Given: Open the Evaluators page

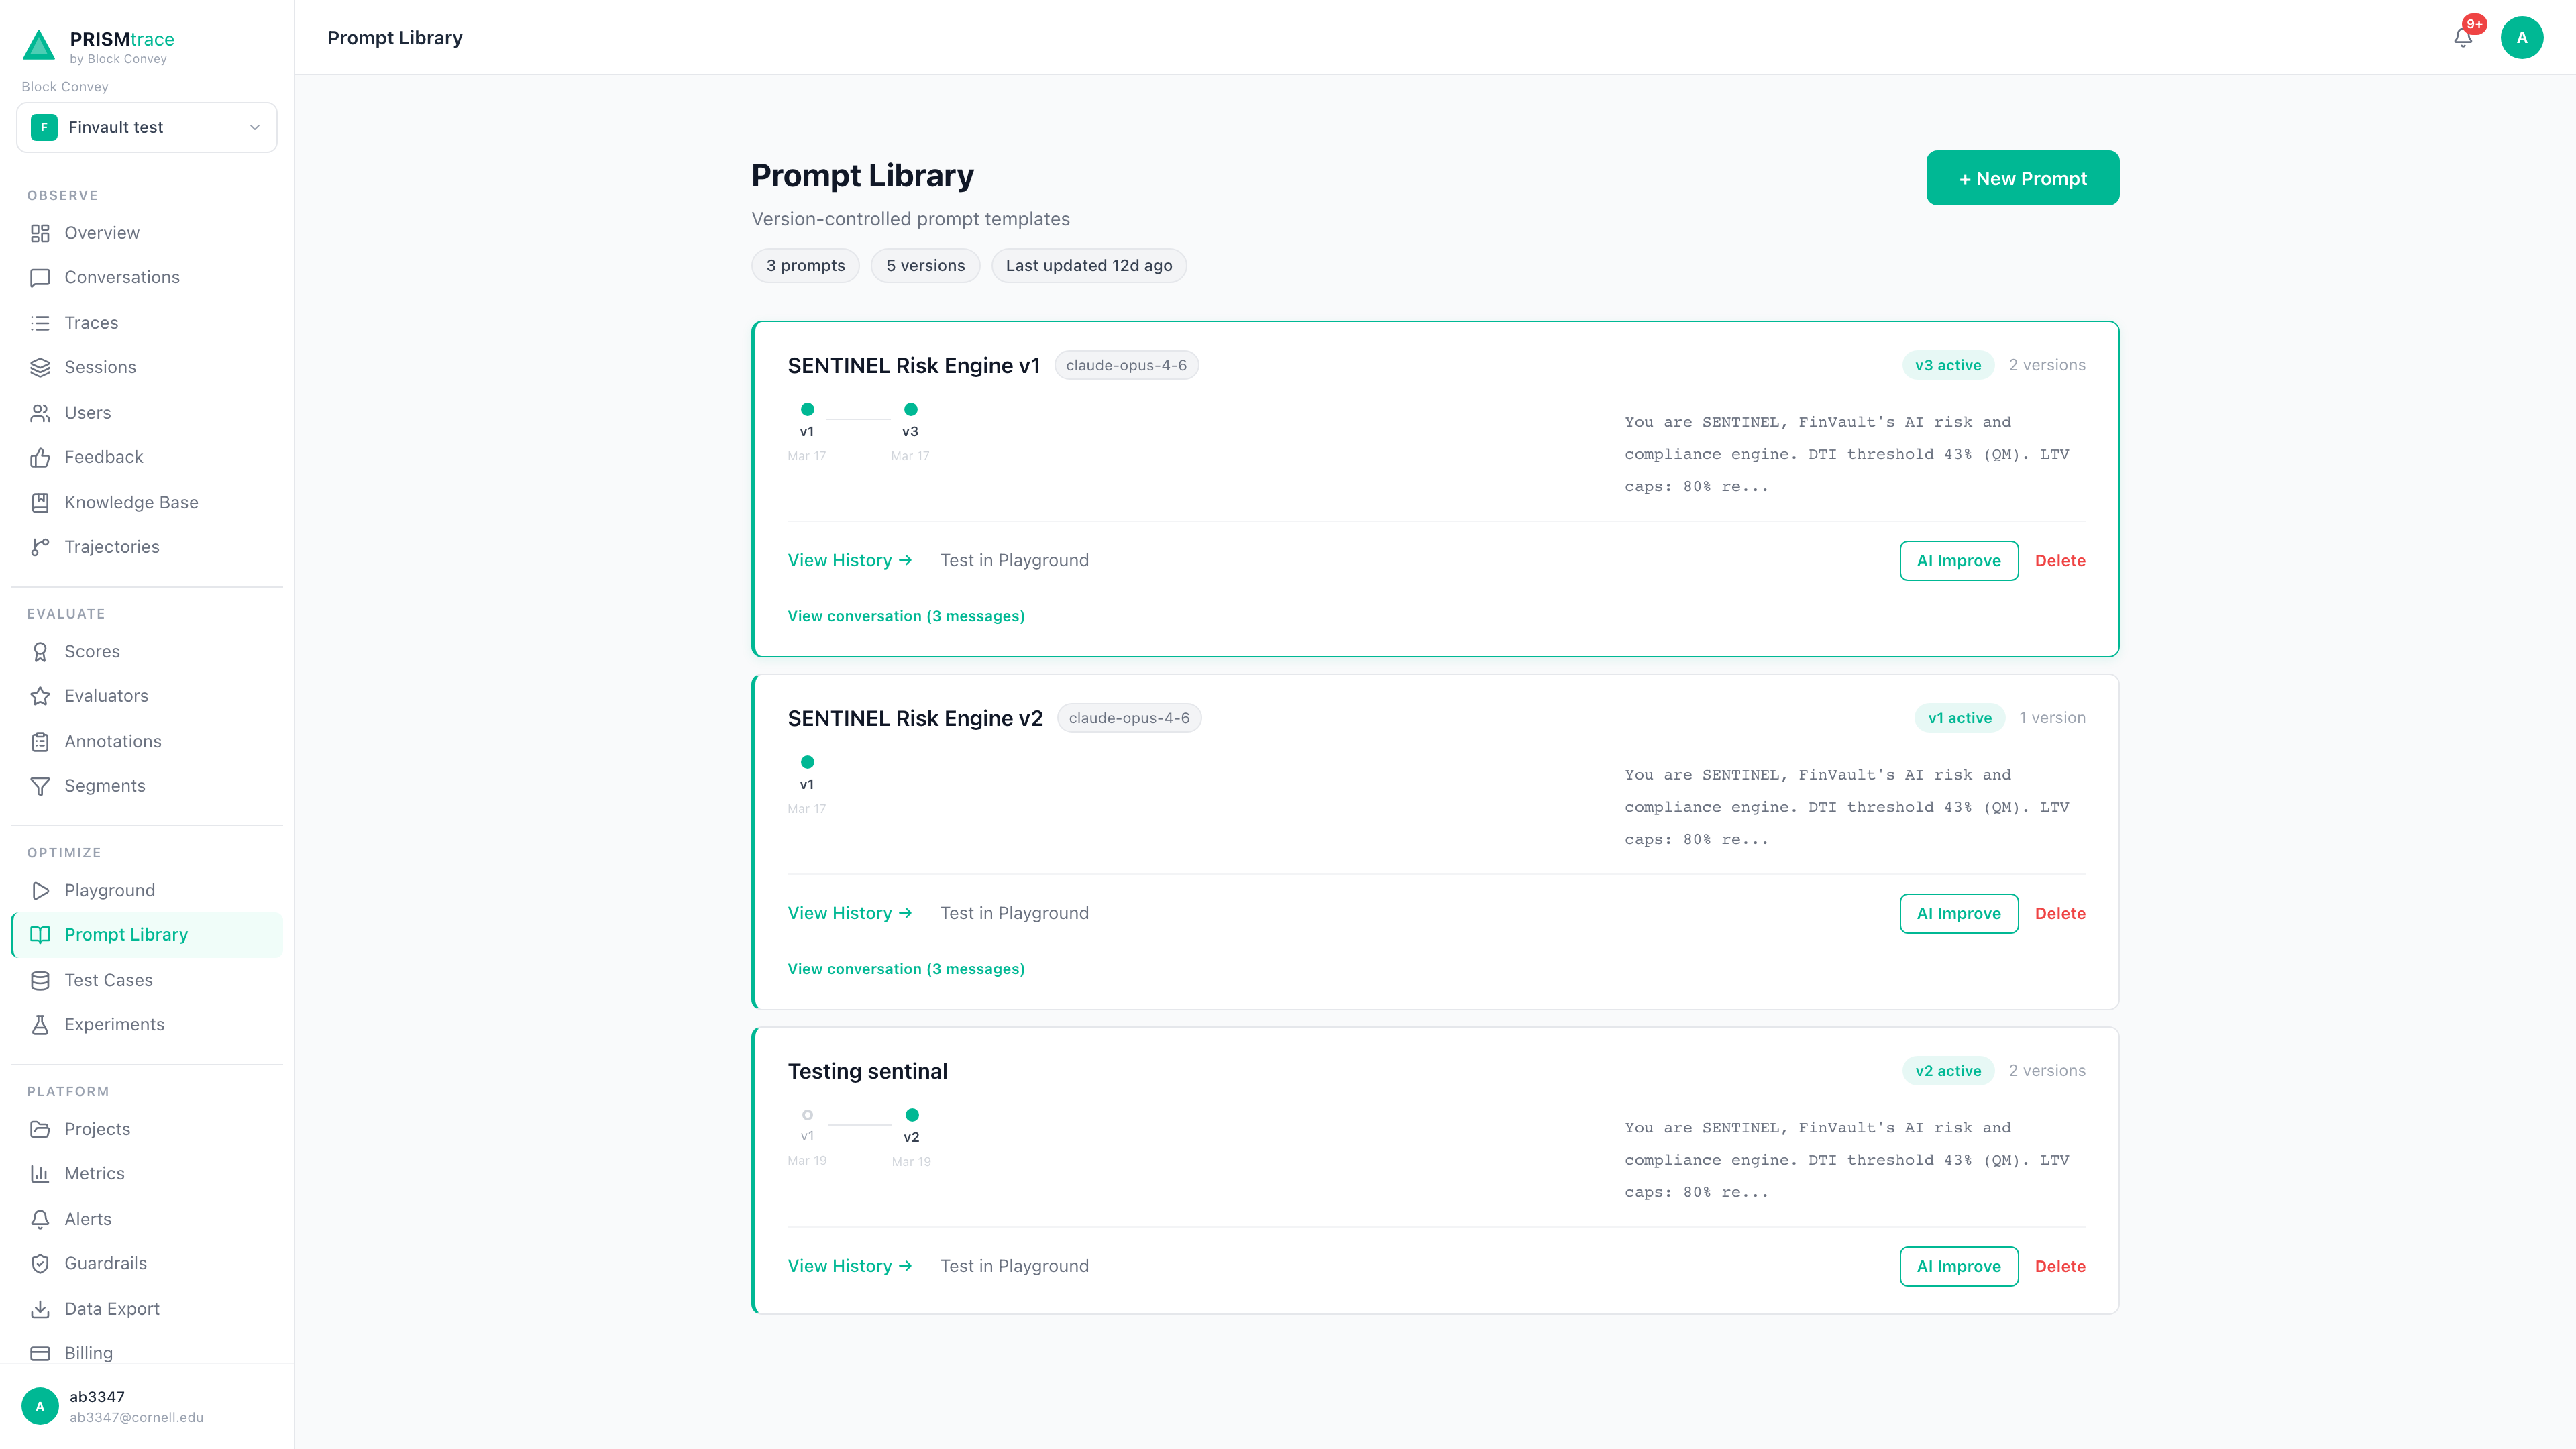Looking at the screenshot, I should coord(147,696).
